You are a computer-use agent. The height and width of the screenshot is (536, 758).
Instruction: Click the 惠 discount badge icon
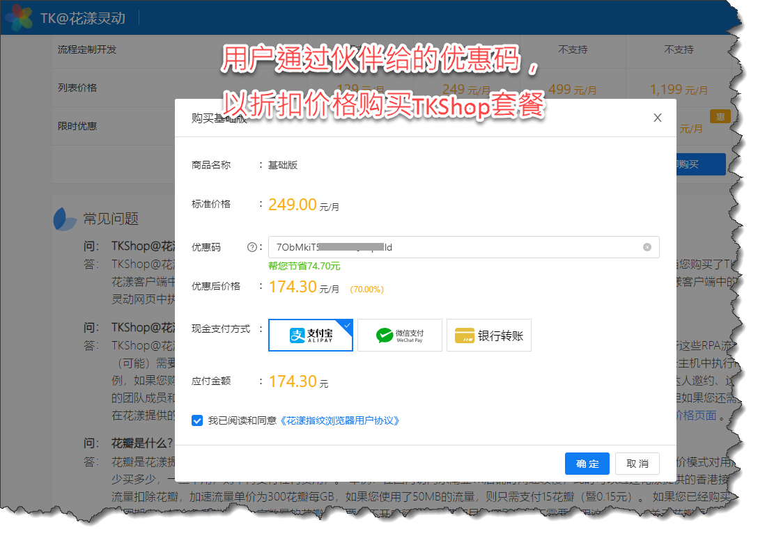(720, 116)
